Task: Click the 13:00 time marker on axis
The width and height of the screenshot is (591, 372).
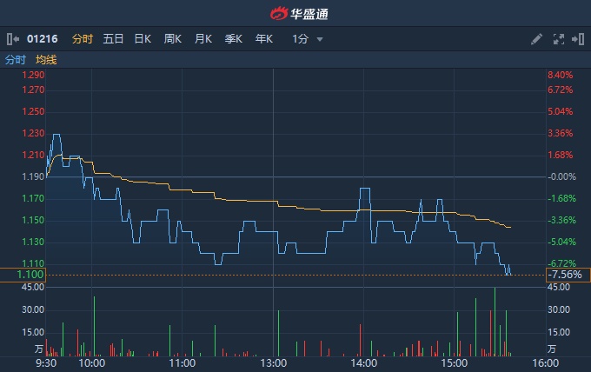Action: point(274,362)
